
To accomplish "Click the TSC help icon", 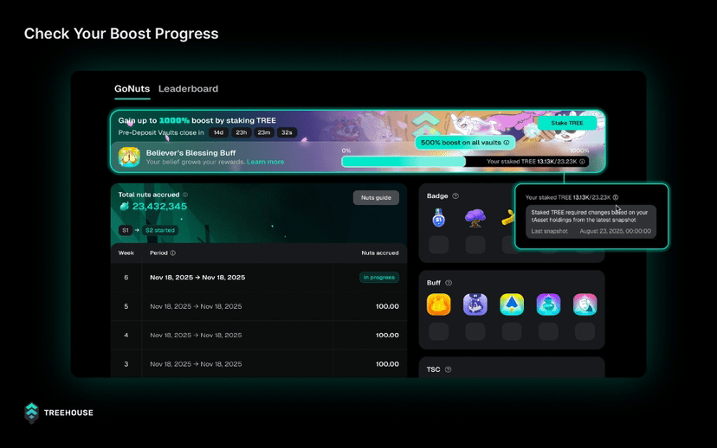I will (x=449, y=369).
